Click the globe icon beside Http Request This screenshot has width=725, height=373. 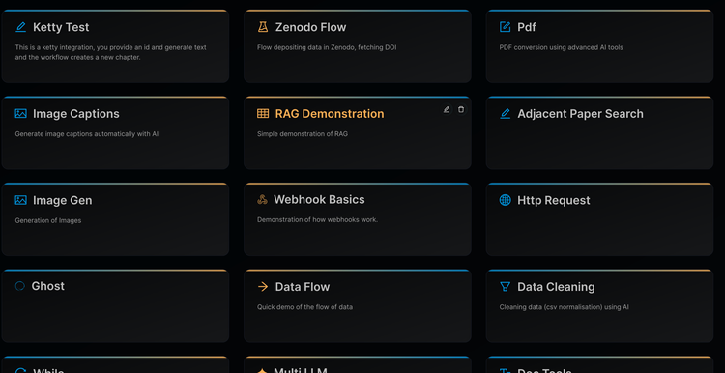tap(505, 200)
